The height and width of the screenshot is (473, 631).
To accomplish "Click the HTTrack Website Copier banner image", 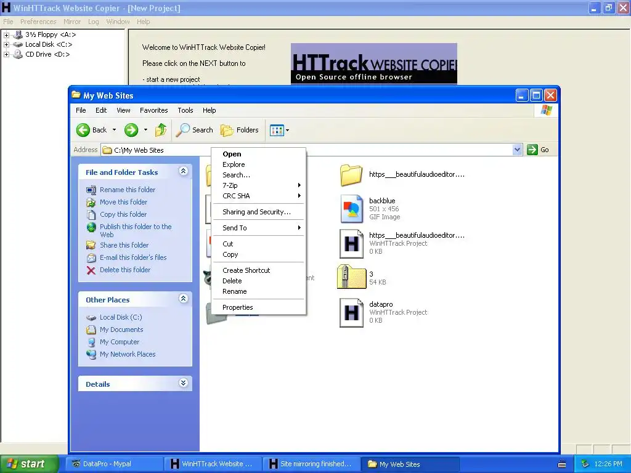I will [374, 63].
